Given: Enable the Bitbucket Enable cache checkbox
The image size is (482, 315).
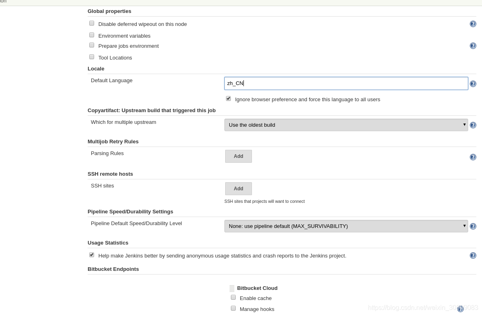Looking at the screenshot, I should [x=233, y=298].
